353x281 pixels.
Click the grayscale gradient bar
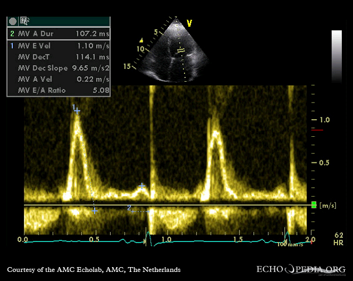[336, 55]
